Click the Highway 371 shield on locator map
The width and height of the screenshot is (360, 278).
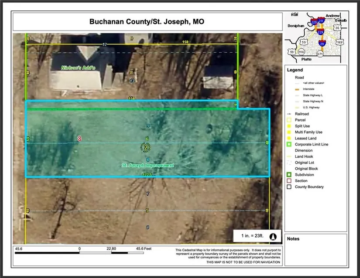[x=320, y=54]
